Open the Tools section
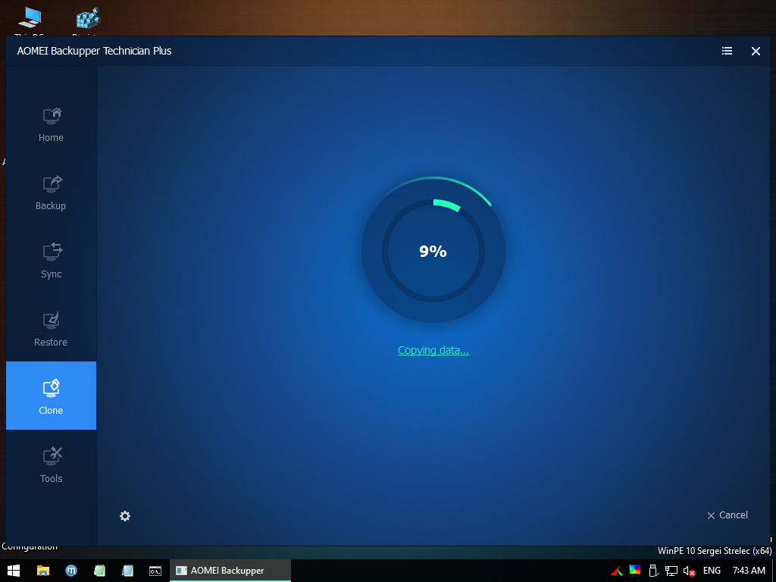This screenshot has width=776, height=582. coord(51,465)
